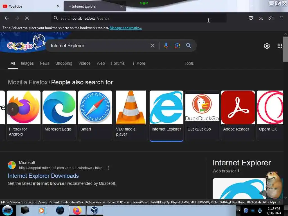288x216 pixels.
Task: Open Google Lens image search
Action: pos(177,46)
